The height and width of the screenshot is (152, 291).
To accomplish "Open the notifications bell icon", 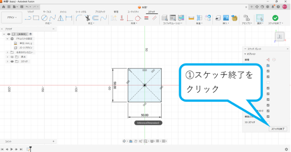I will click(273, 7).
